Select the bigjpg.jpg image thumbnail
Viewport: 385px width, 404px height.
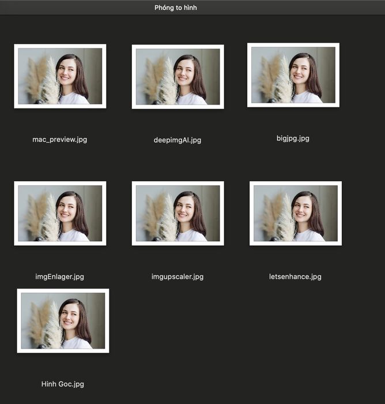[x=293, y=75]
